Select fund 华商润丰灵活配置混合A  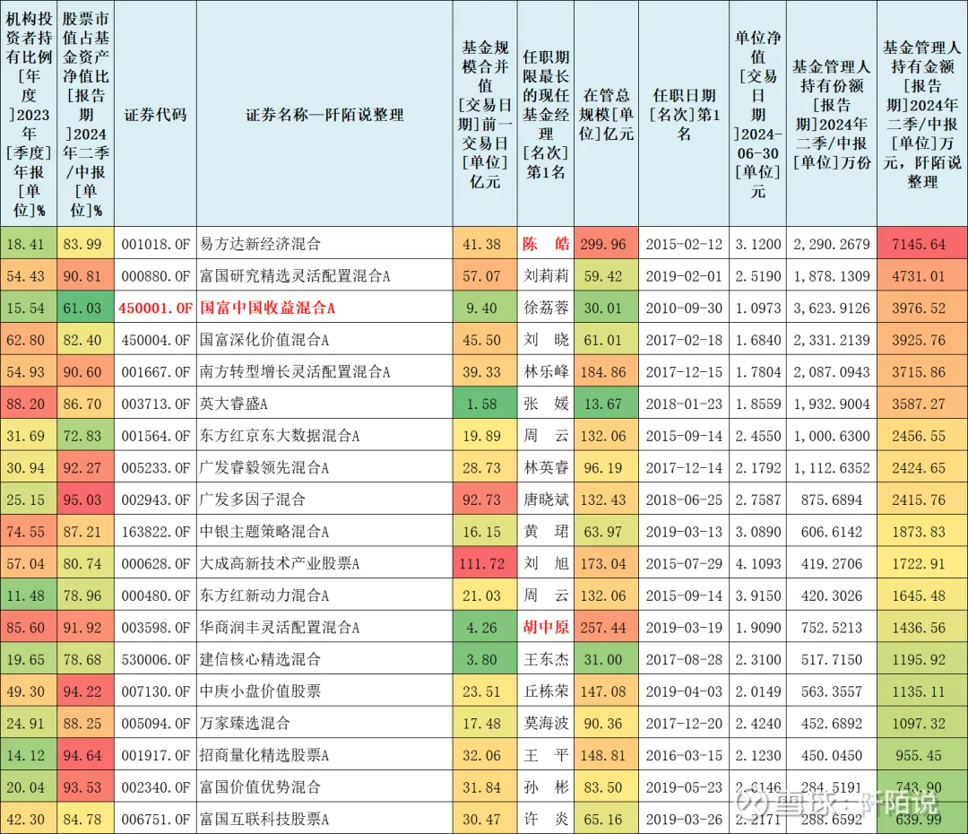click(280, 628)
